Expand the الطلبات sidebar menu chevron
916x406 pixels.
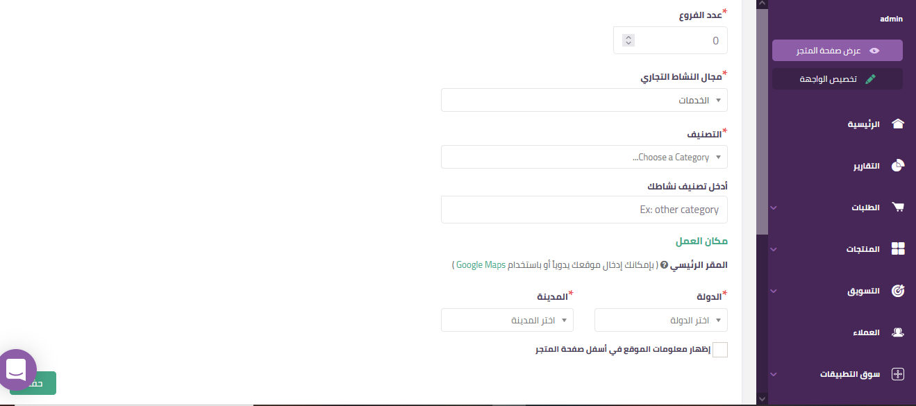click(774, 208)
